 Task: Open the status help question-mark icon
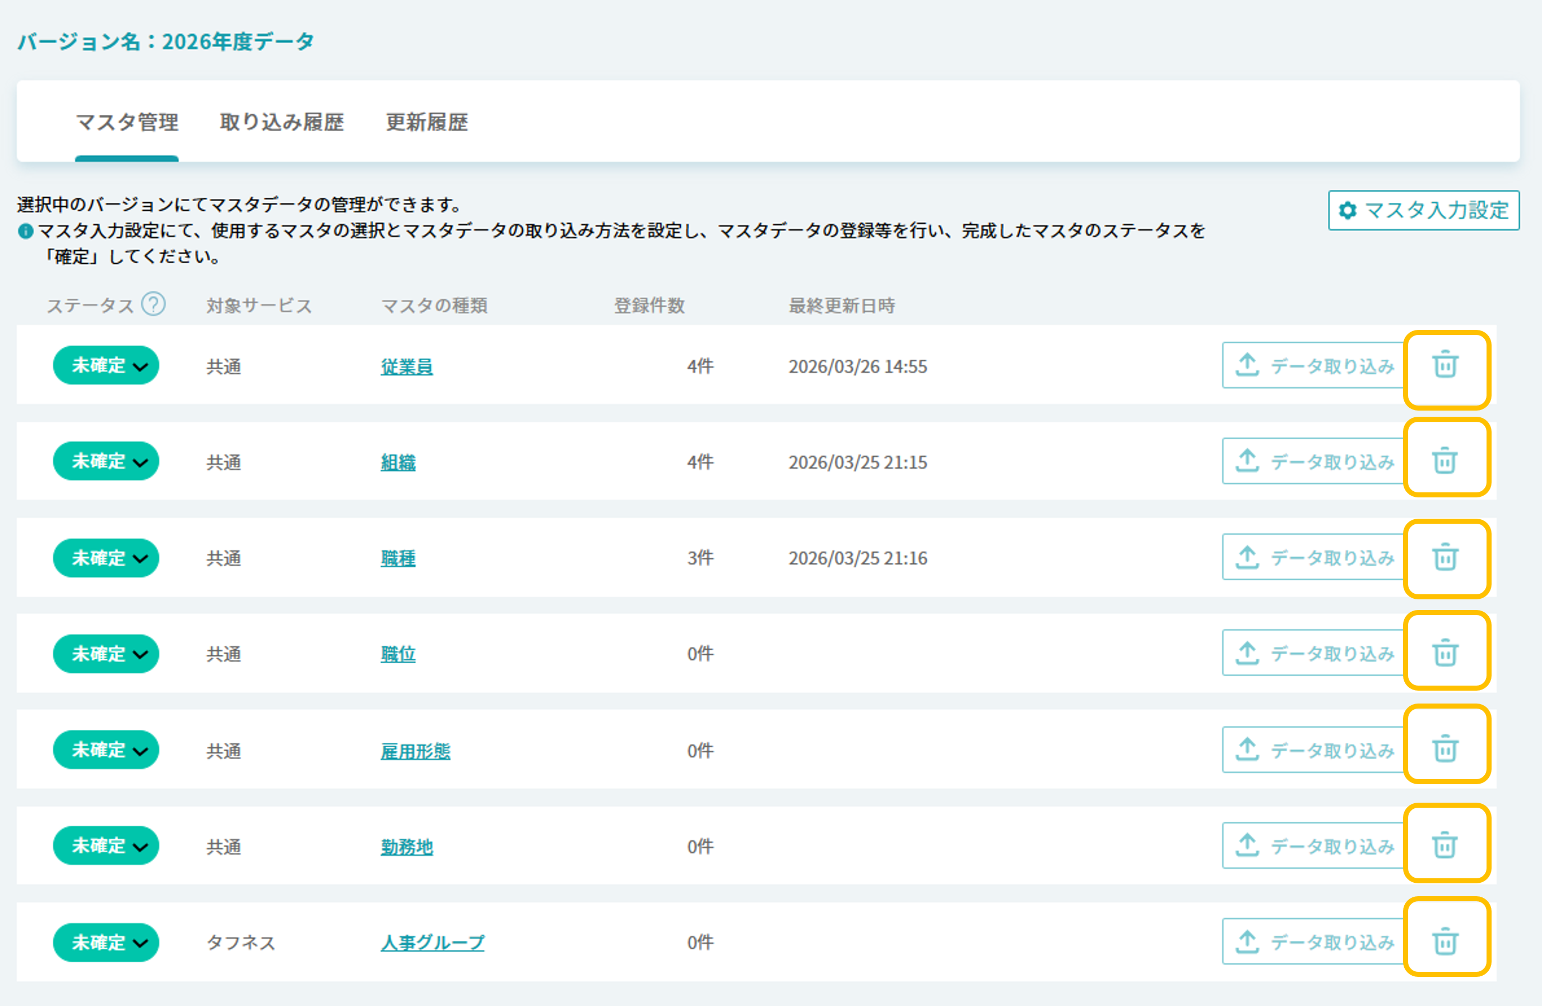tap(154, 304)
